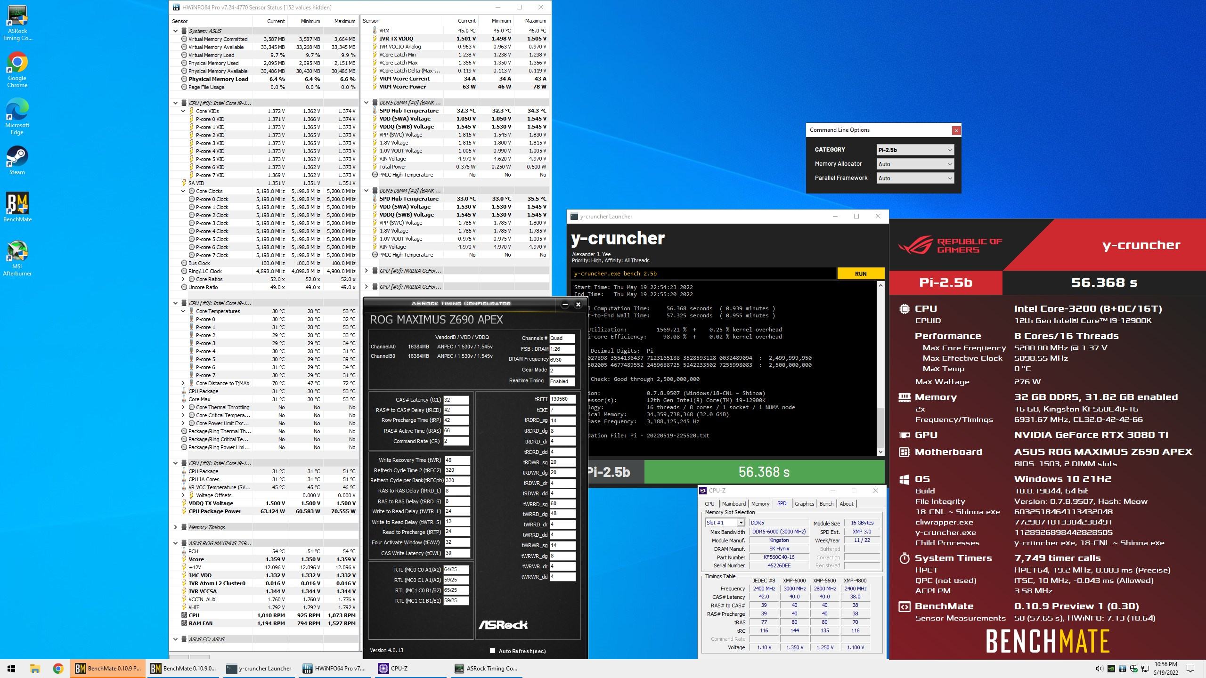Close ASRock Timing Configurator window

click(578, 304)
